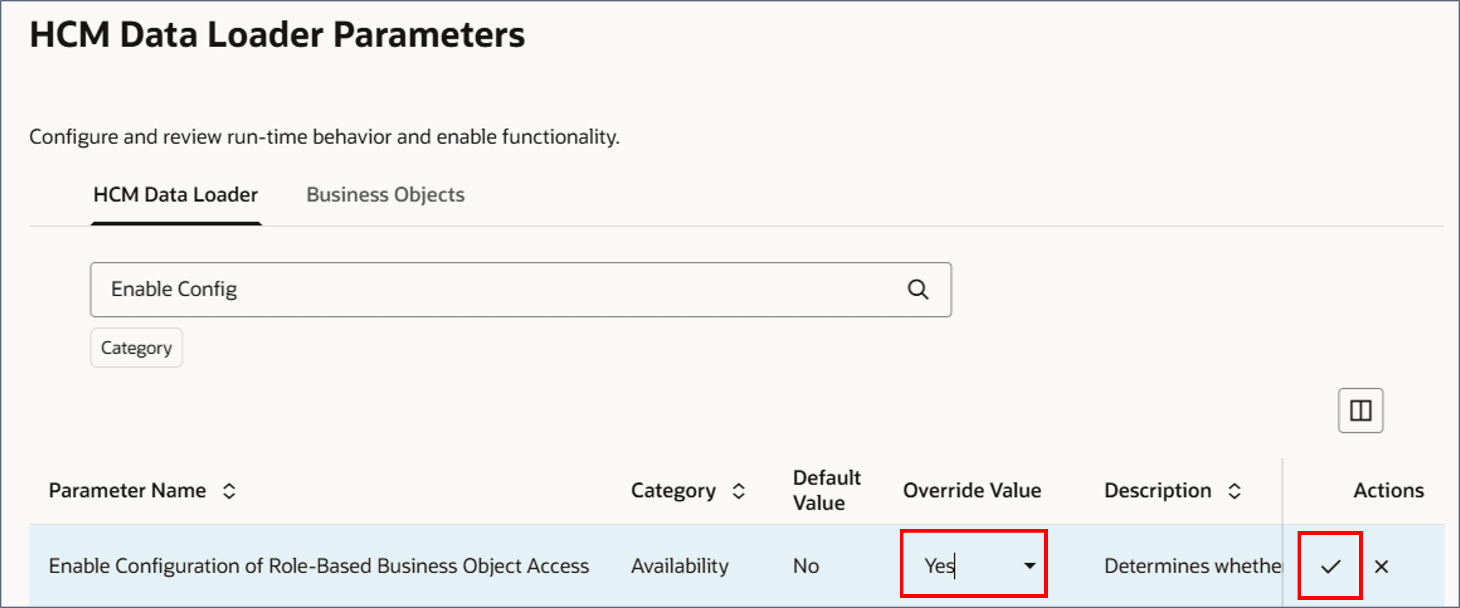Click the Override Value column header
Viewport: 1460px width, 608px height.
[972, 490]
